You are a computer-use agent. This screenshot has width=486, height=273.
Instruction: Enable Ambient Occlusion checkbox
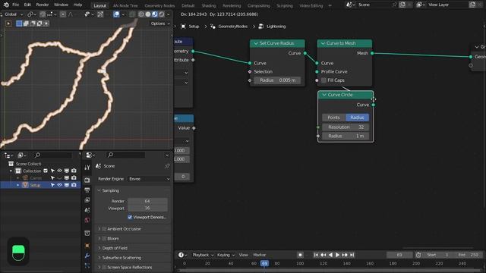pos(105,229)
